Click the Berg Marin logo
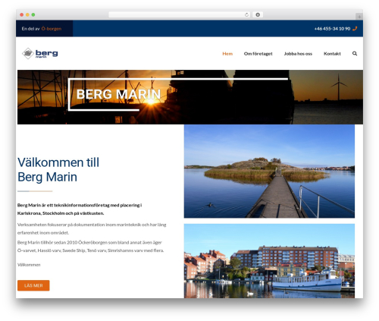Screen dimensions: 379x321 pos(40,53)
